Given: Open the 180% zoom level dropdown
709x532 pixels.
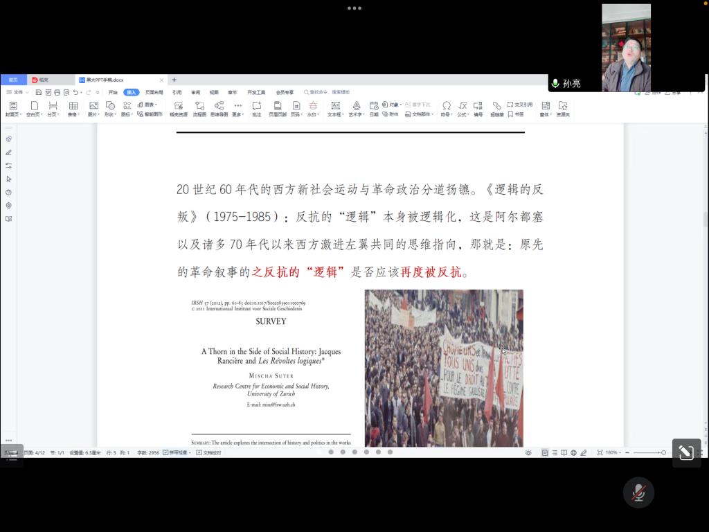Looking at the screenshot, I should coord(613,452).
